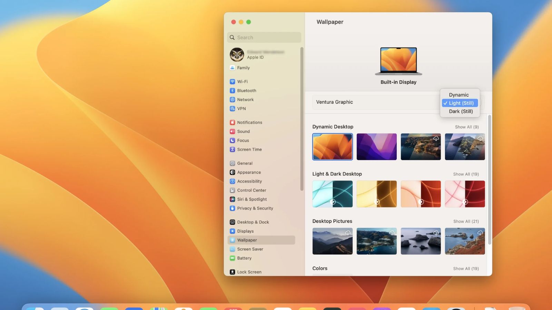Show all 21 Desktop Pictures
This screenshot has width=552, height=310.
[x=466, y=221]
